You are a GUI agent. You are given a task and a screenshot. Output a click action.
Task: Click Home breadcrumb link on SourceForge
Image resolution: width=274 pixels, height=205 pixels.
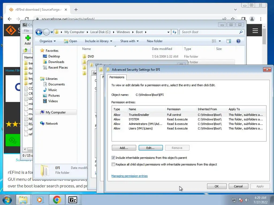point(10,70)
